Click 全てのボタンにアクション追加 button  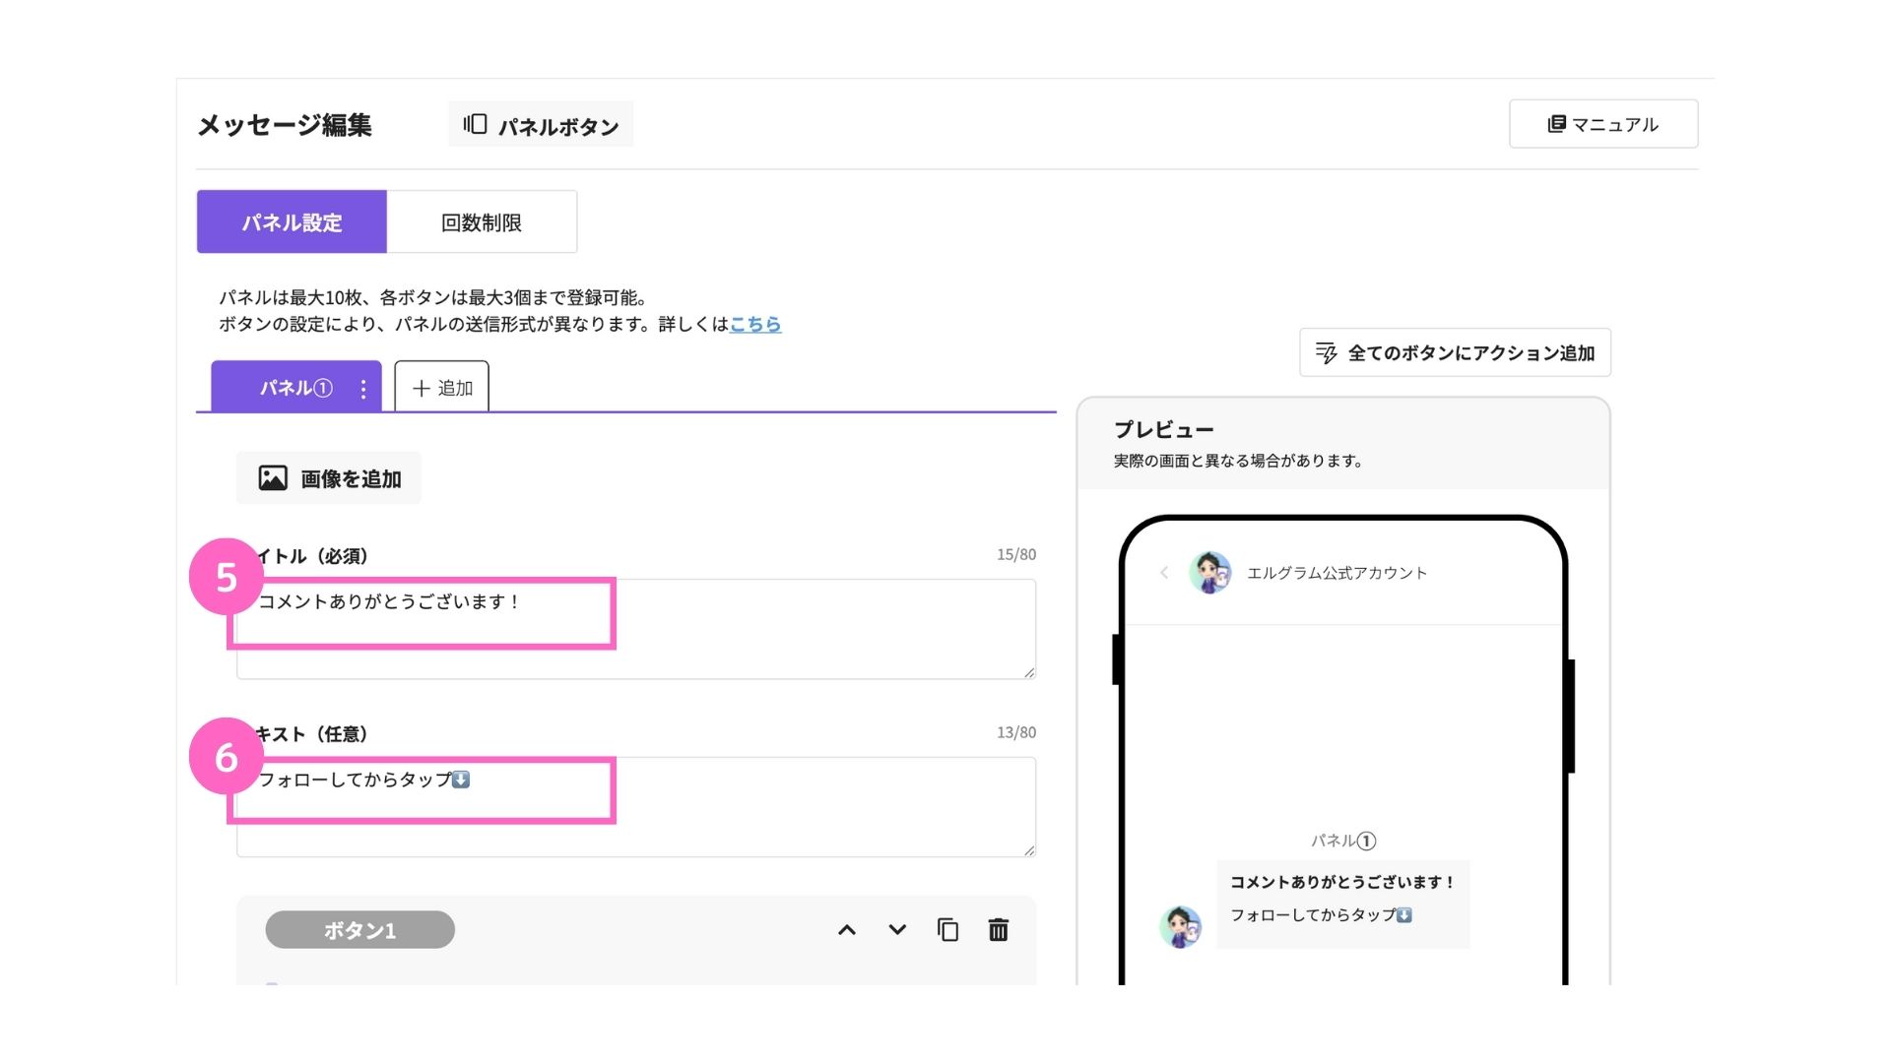coord(1455,352)
